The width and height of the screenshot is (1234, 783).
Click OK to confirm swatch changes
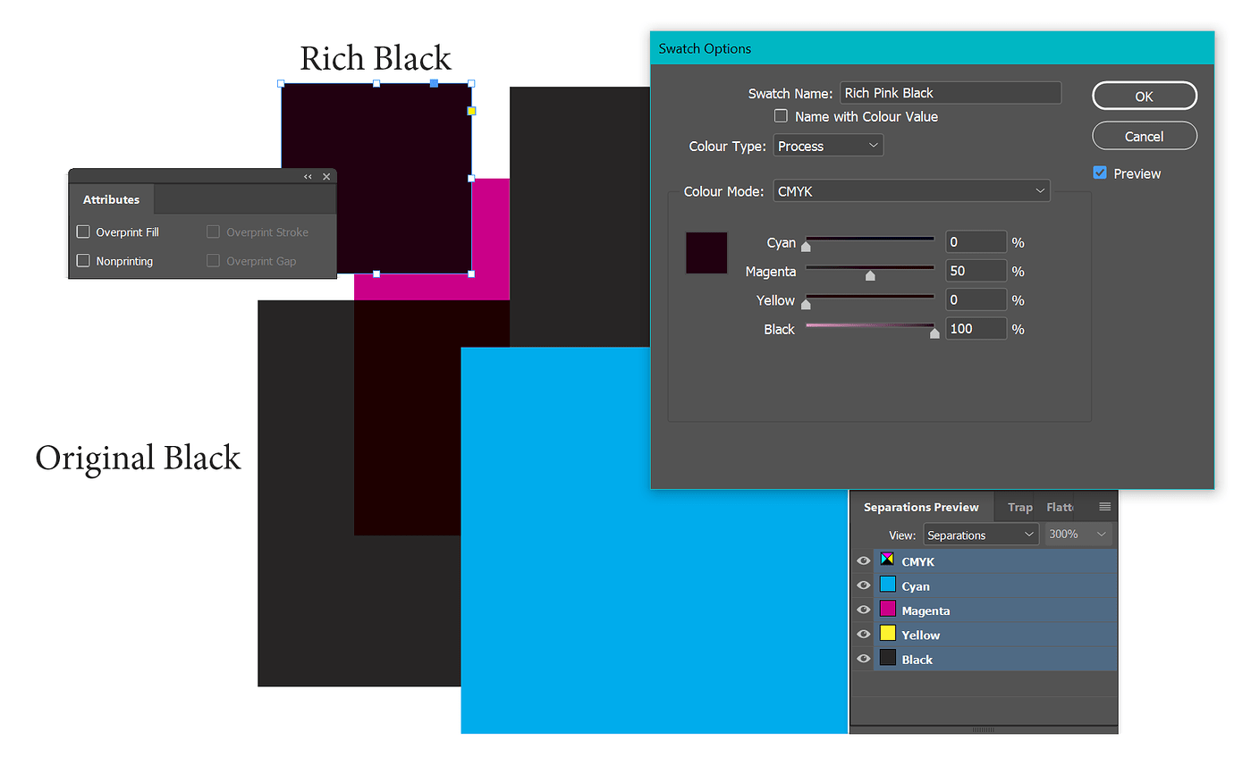(x=1144, y=96)
